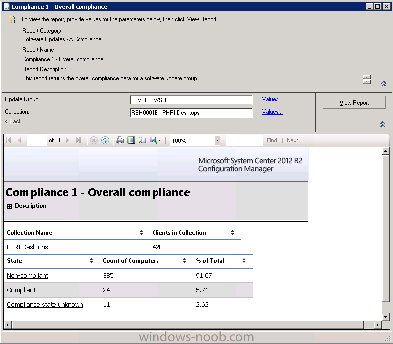This screenshot has height=344, width=393.
Task: Switch to print layout view
Action: 131,140
